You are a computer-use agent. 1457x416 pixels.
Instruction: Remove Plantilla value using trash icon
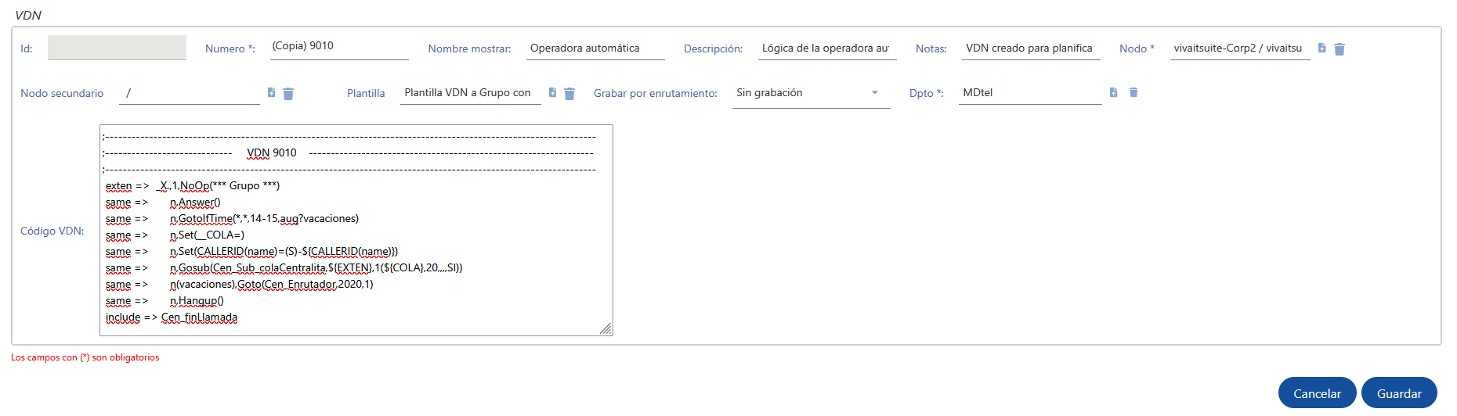(569, 94)
